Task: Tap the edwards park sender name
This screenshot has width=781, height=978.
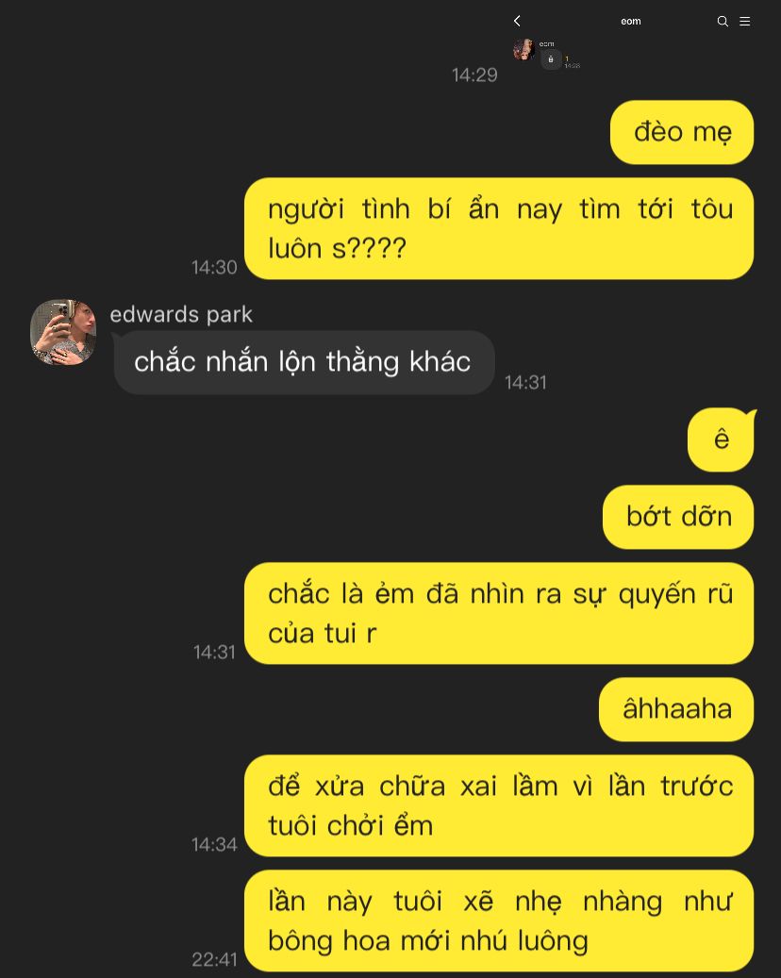Action: coord(181,314)
